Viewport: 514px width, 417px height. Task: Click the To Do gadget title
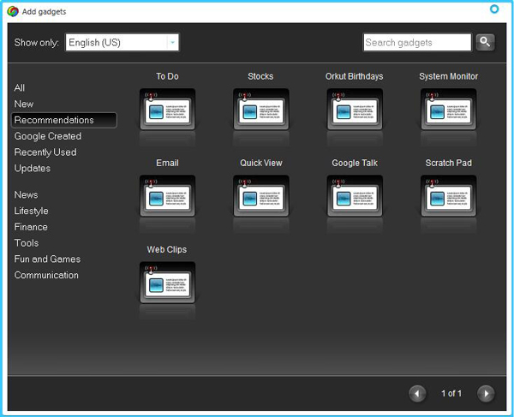tap(168, 76)
